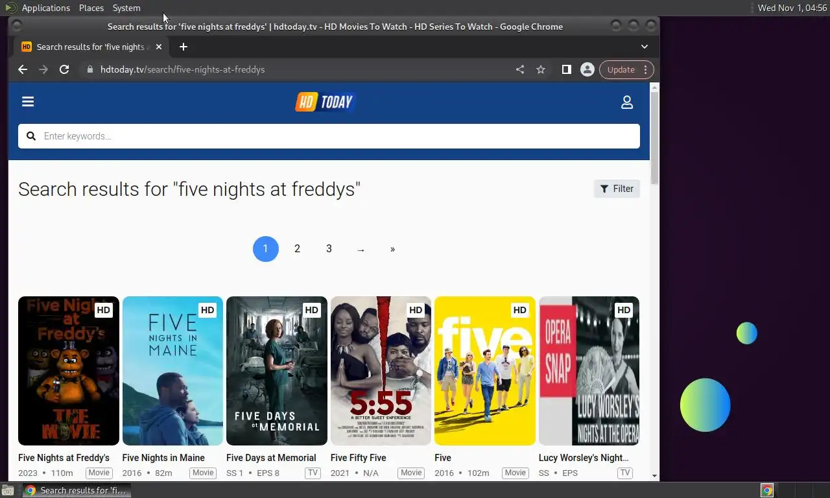The image size is (830, 498).
Task: Click the Chrome taskbar entry 'Search results for'
Action: tap(77, 490)
